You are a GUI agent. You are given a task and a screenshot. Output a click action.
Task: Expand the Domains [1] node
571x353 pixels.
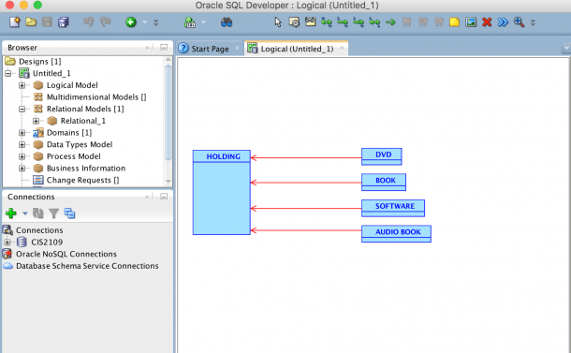(22, 133)
